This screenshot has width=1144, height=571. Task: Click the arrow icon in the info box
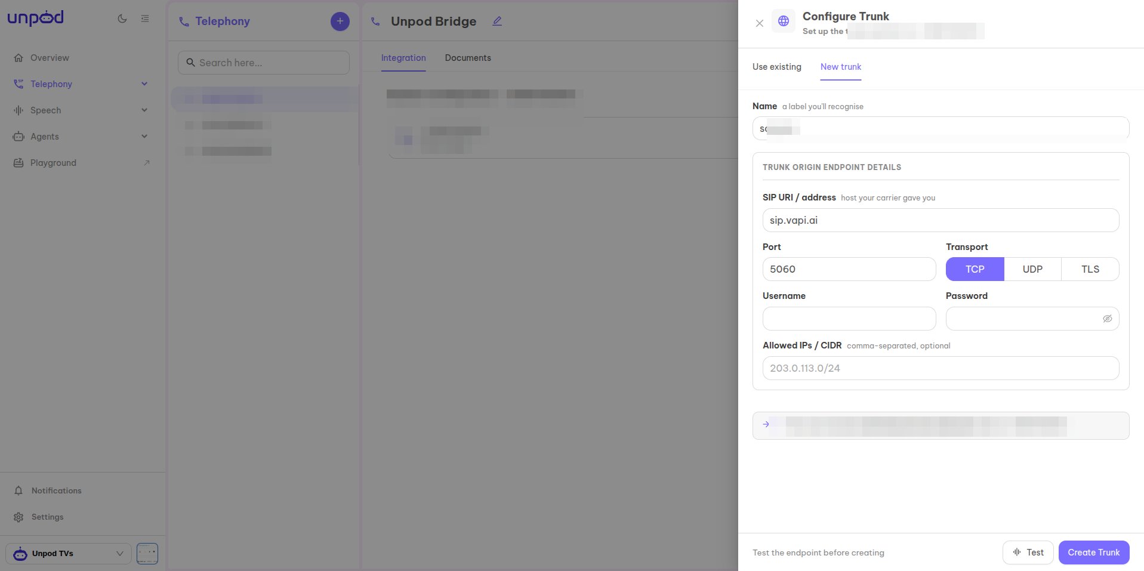(766, 424)
